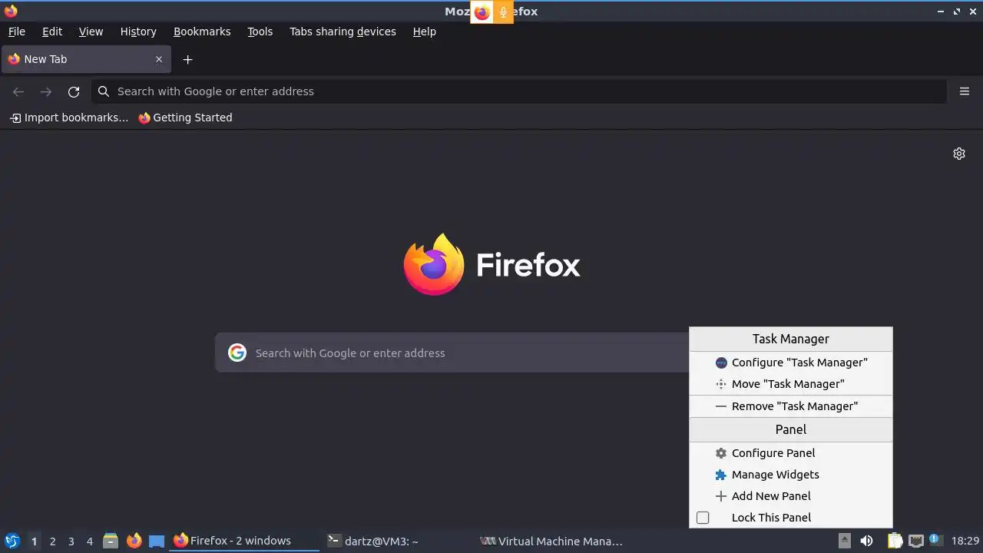Go back one page
983x553 pixels.
click(x=18, y=91)
